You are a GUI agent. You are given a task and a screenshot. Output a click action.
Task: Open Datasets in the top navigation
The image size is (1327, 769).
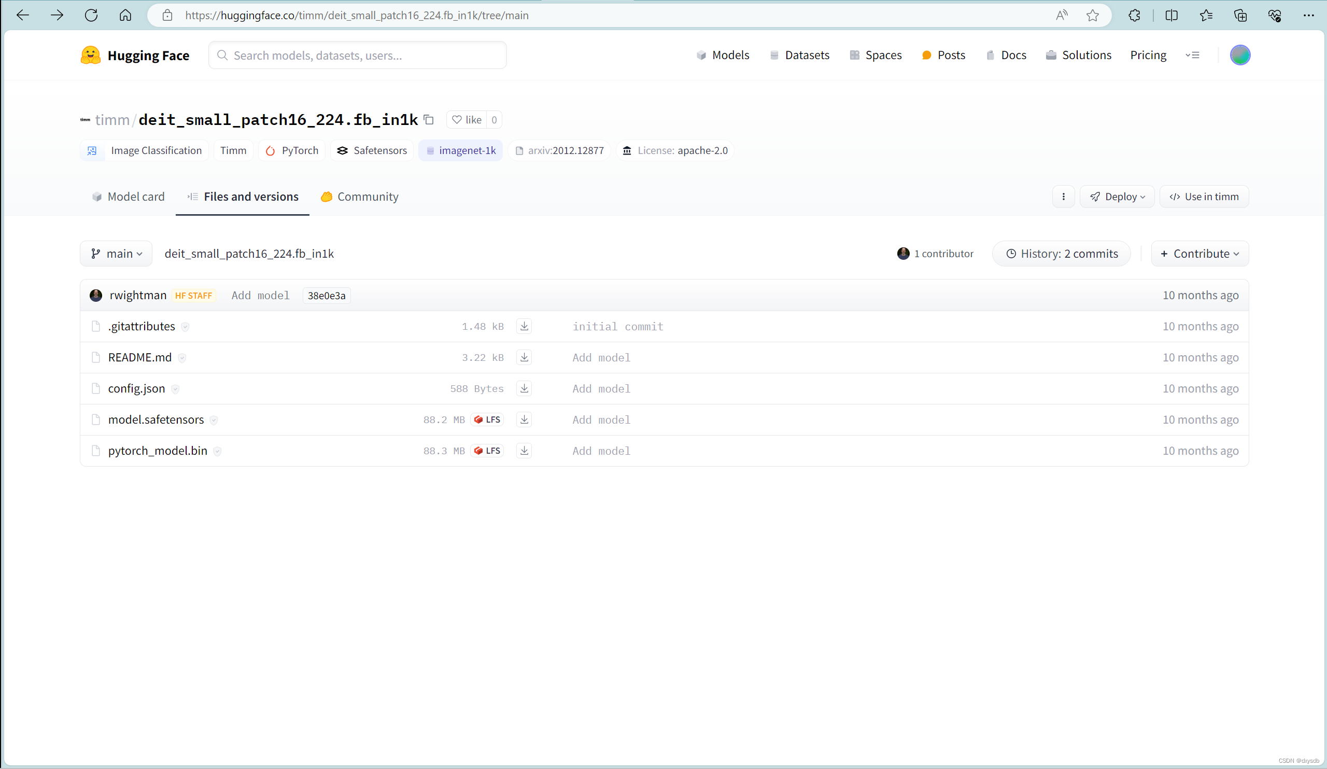click(x=799, y=55)
